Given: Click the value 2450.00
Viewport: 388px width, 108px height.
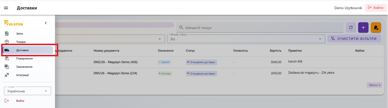Looking at the screenshot, I should [x=276, y=73].
